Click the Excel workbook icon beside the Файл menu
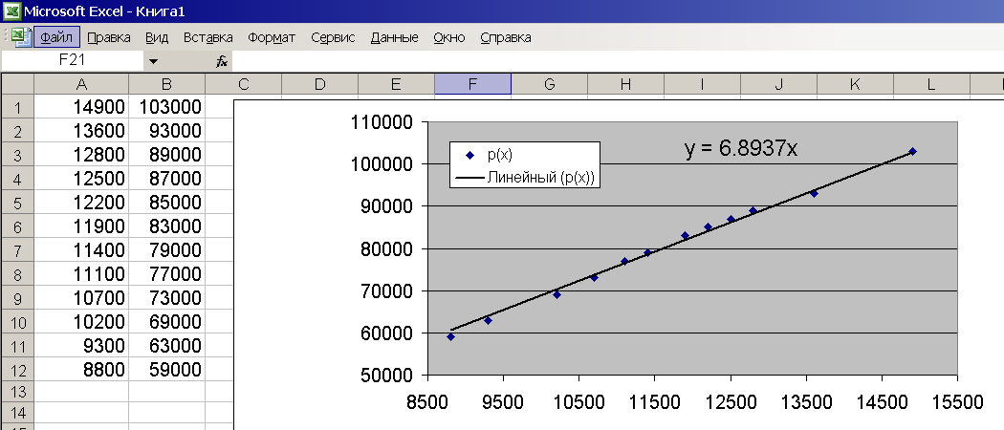 [x=20, y=37]
